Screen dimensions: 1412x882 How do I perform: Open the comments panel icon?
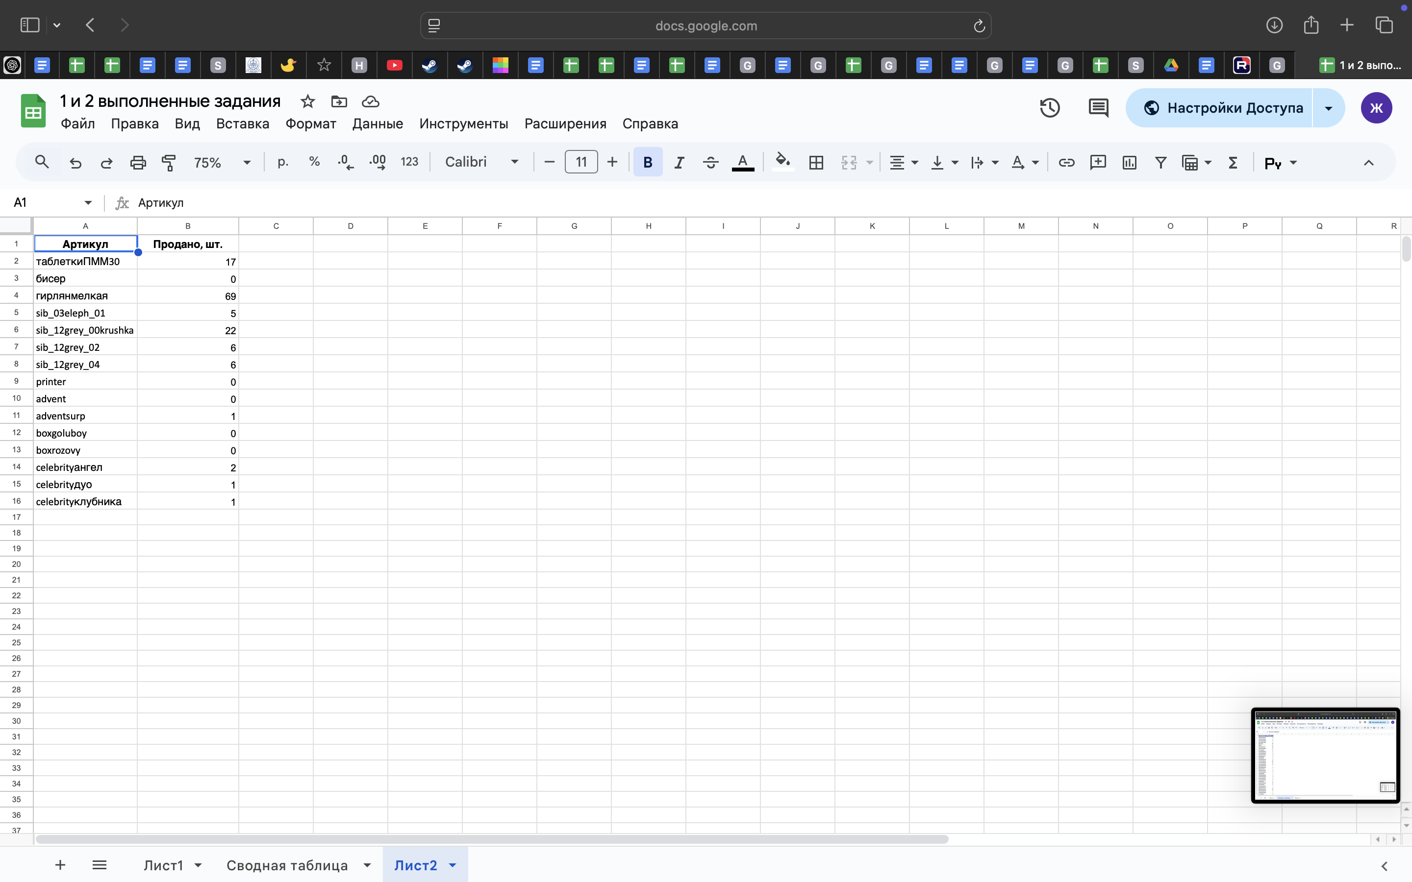coord(1098,108)
